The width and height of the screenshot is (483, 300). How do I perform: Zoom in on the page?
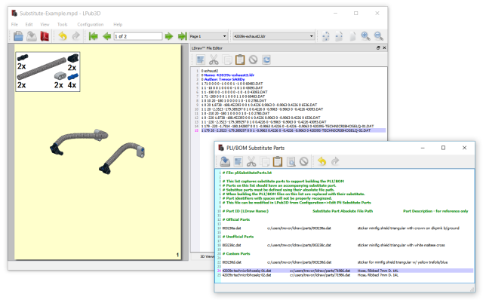click(x=365, y=36)
